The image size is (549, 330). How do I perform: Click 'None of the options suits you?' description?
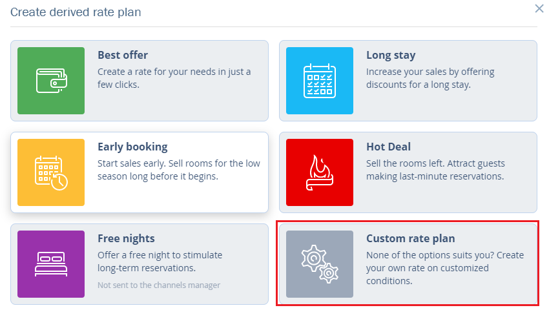tap(445, 268)
